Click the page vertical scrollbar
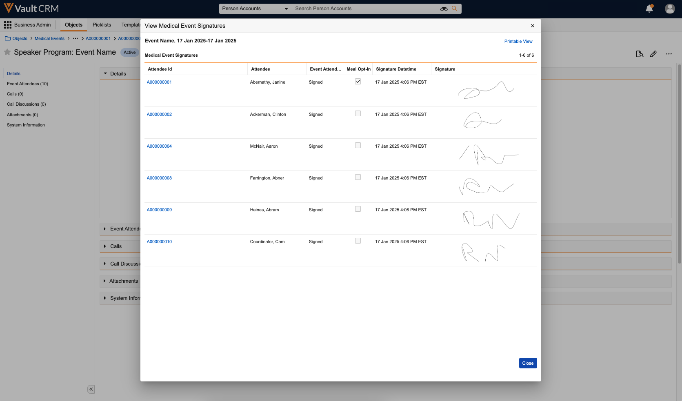The width and height of the screenshot is (682, 401). (679, 163)
